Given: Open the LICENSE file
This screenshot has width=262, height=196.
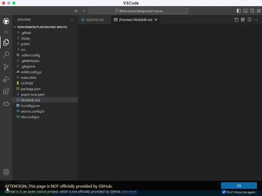Looking at the screenshot, I should click(45, 83).
